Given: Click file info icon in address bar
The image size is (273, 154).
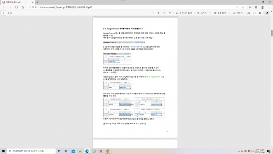Looking at the screenshot, I should [x=30, y=7].
